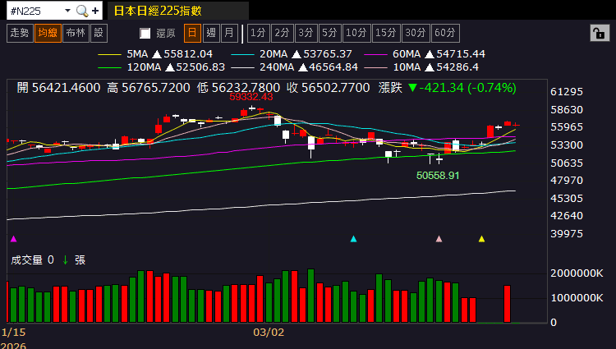
Task: Open the #N225 symbol dropdown box
Action: click(x=39, y=11)
